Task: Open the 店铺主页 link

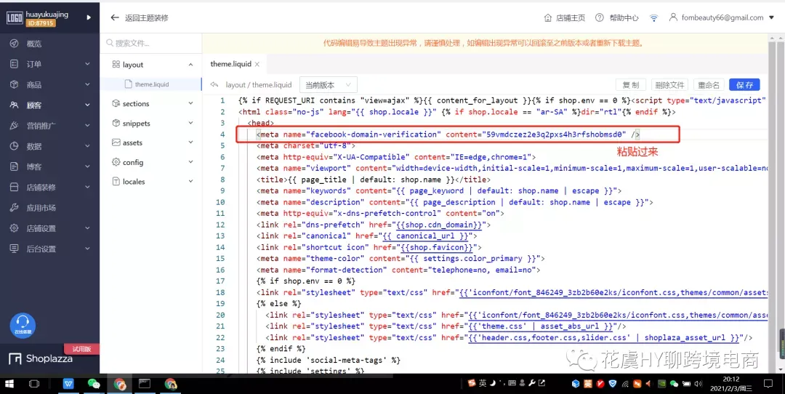Action: coord(571,17)
